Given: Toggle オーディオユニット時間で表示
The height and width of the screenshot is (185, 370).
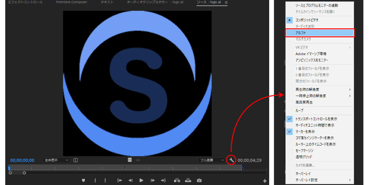Looking at the screenshot, I should 320,125.
